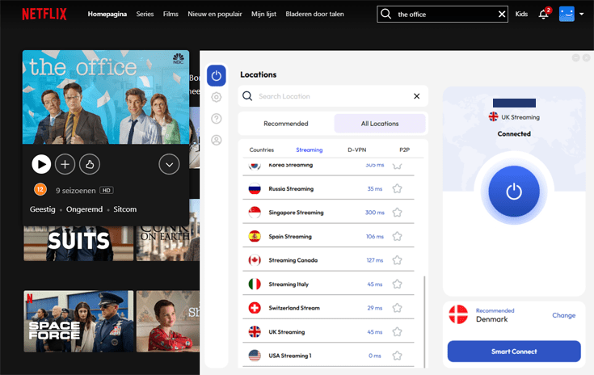
Task: Select the P2P filter tab
Action: (405, 150)
